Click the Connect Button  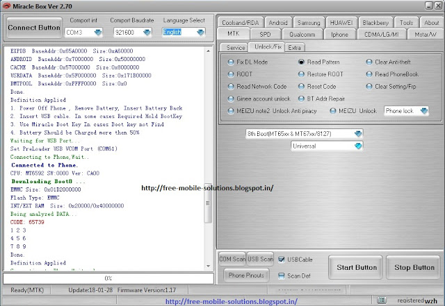pyautogui.click(x=34, y=28)
